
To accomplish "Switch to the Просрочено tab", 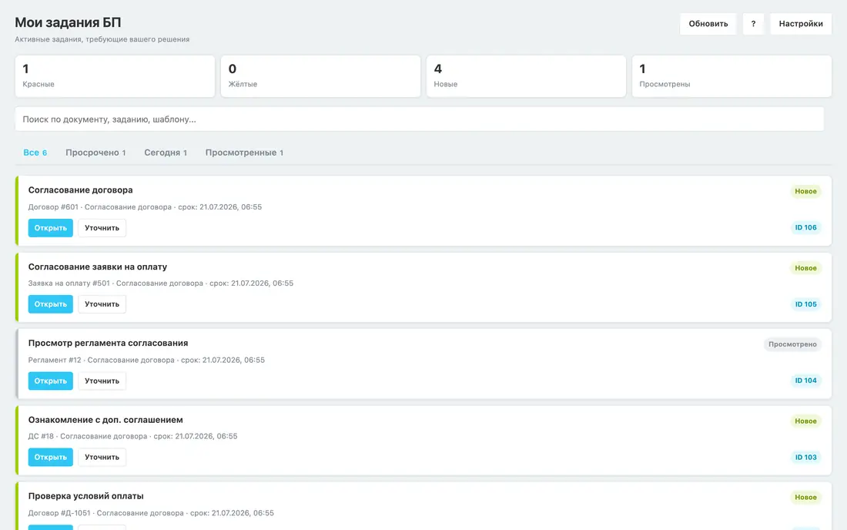I will pos(95,153).
